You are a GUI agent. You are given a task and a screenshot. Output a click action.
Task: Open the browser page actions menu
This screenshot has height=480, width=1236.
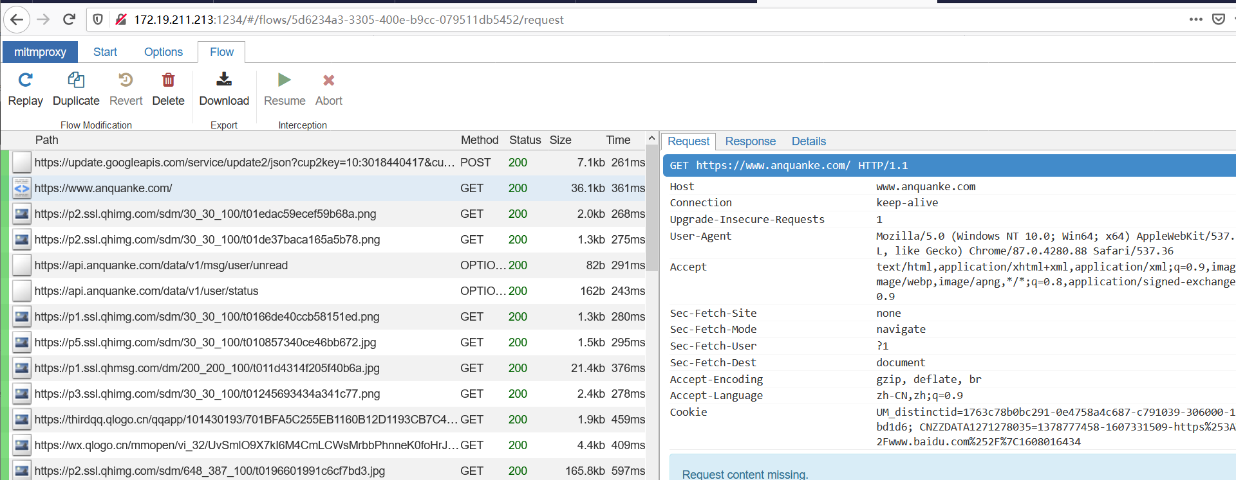(1195, 19)
